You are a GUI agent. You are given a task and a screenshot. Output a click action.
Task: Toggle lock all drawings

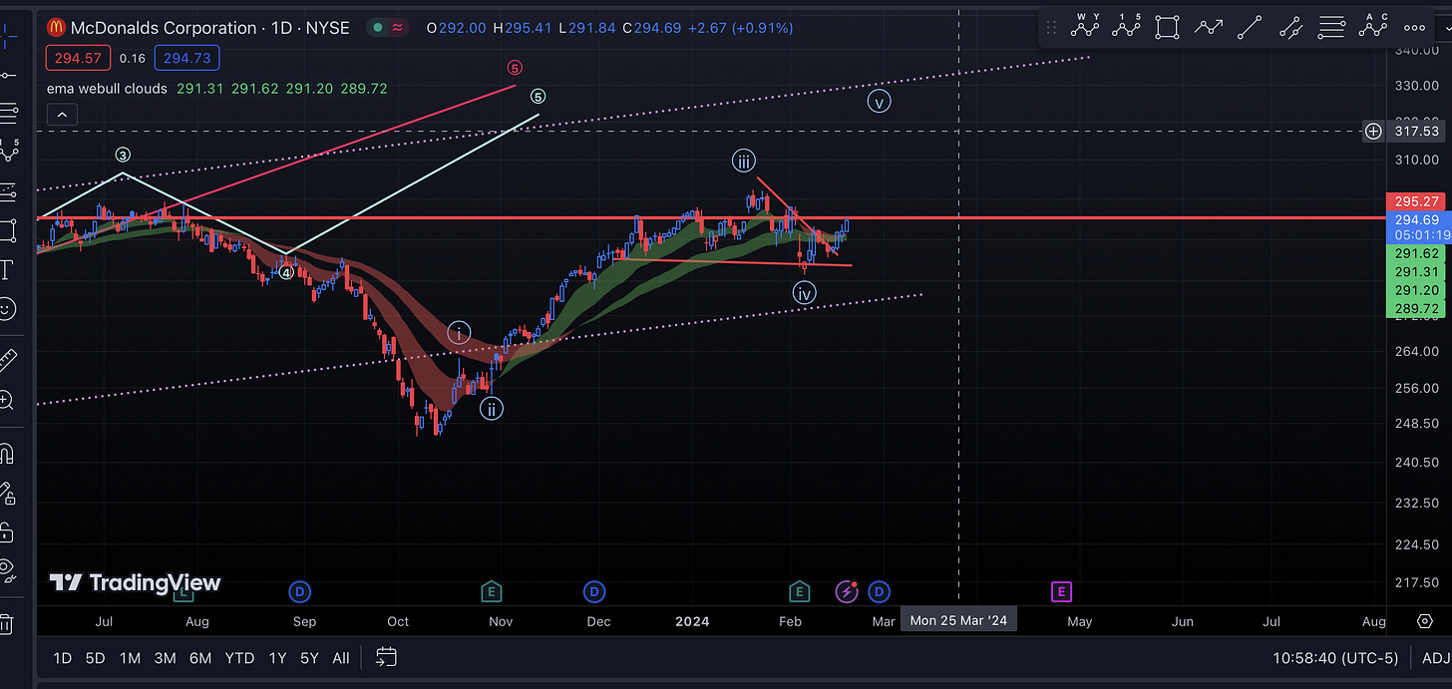coord(5,531)
